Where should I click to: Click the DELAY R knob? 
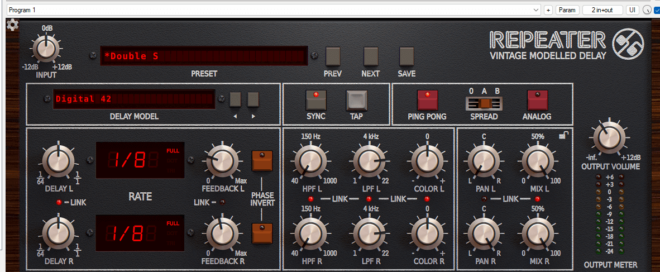(x=58, y=233)
